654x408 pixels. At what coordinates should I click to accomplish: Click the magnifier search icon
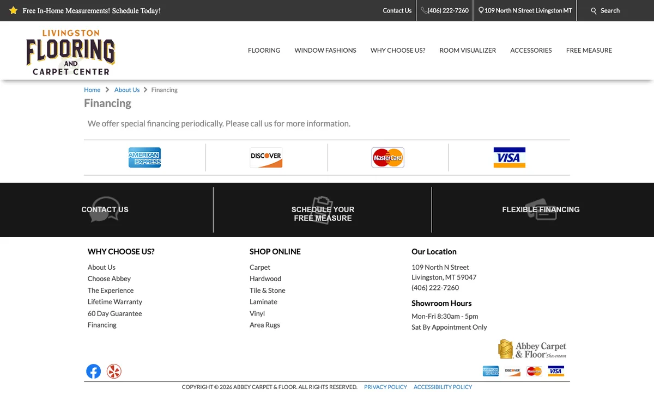coord(594,11)
